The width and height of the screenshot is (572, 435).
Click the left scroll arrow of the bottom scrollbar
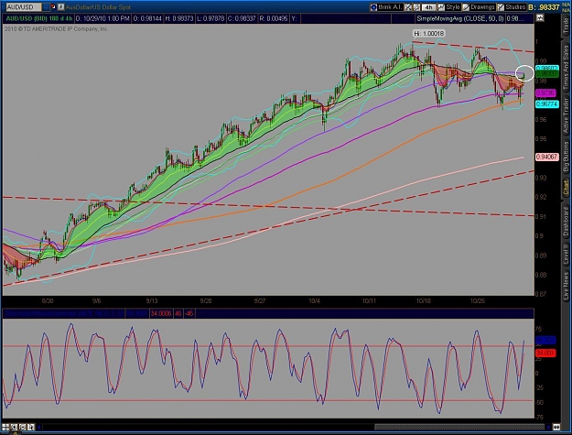tap(39, 427)
